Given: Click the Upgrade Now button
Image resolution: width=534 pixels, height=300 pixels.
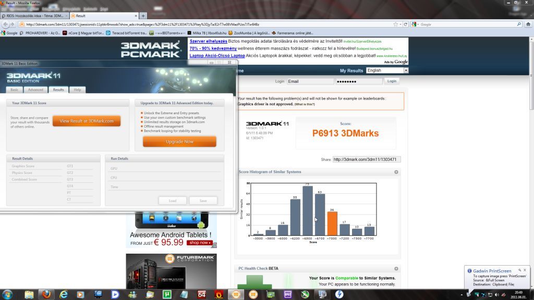Looking at the screenshot, I should click(x=179, y=142).
